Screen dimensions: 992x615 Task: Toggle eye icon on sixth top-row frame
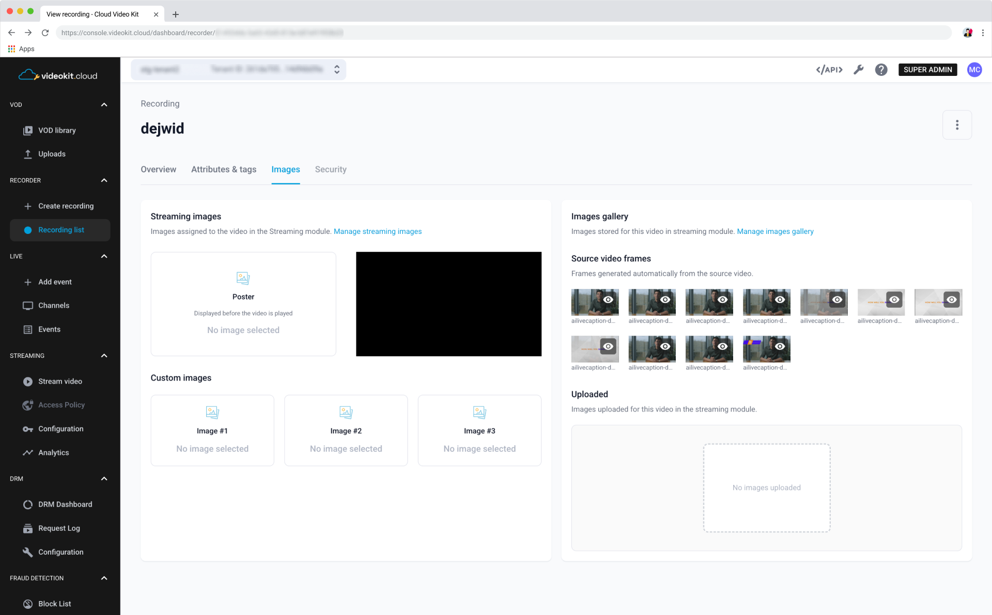click(x=894, y=299)
